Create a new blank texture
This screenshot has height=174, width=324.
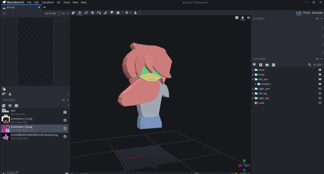pos(4,106)
